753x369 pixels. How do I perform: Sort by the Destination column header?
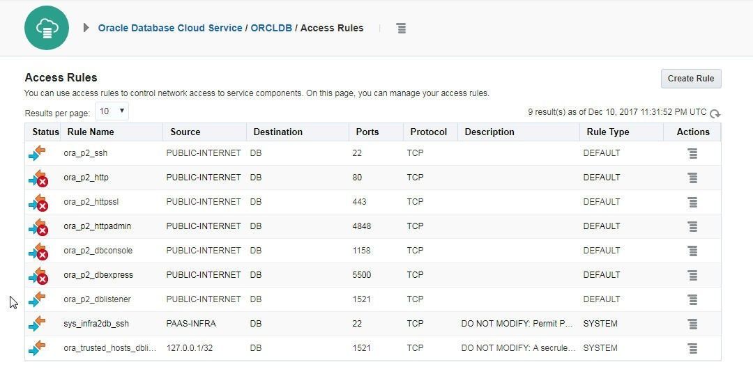pyautogui.click(x=278, y=132)
